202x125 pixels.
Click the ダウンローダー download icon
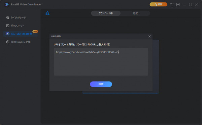click(x=8, y=26)
